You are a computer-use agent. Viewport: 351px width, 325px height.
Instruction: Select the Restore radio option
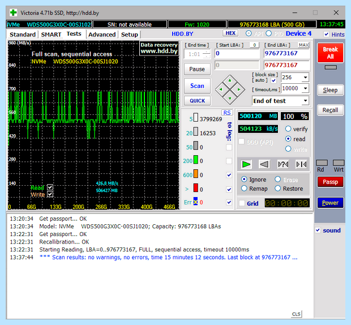277,189
